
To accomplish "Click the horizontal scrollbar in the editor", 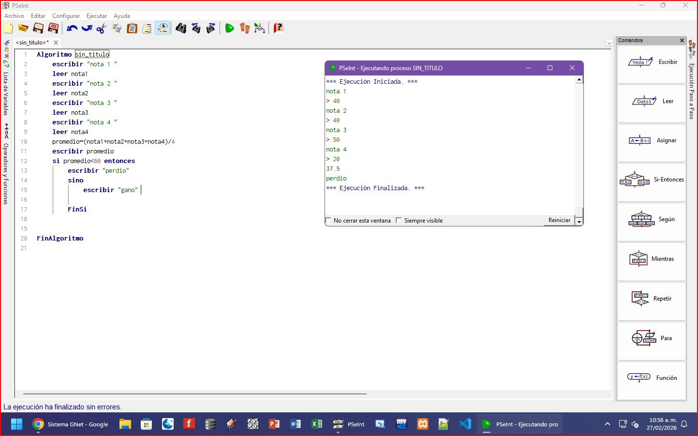I will 193,394.
